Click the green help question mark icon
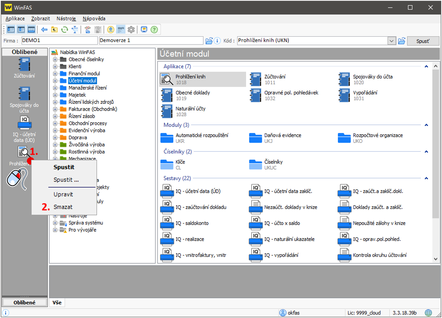This screenshot has width=442, height=318. coord(154,30)
